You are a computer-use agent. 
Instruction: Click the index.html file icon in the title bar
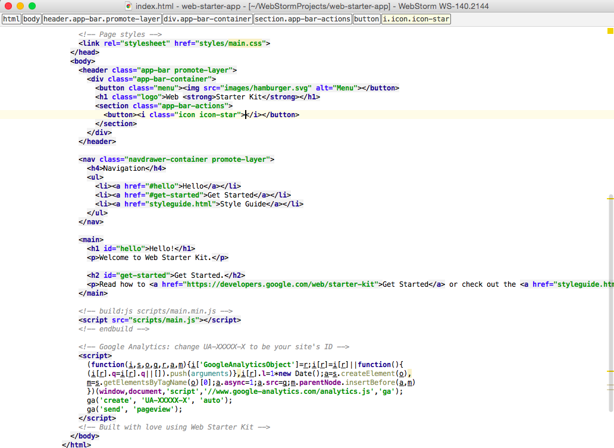coord(129,6)
